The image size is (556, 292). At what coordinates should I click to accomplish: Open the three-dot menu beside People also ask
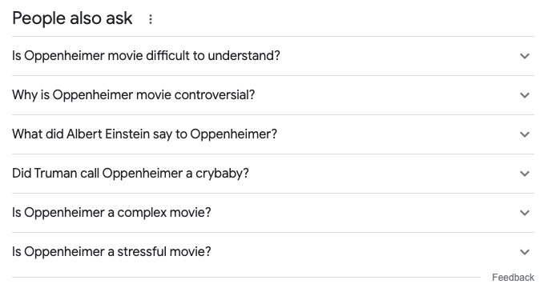[151, 19]
